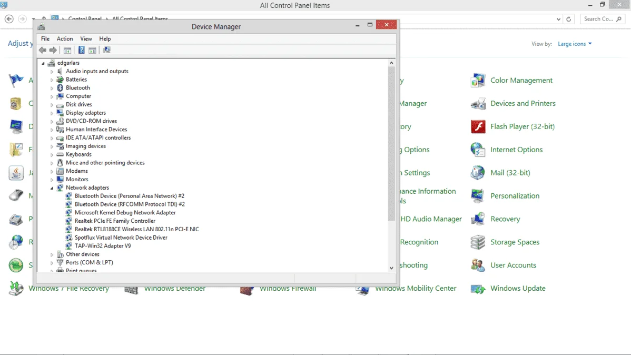Open the Help menu
Image resolution: width=631 pixels, height=355 pixels.
pos(105,39)
